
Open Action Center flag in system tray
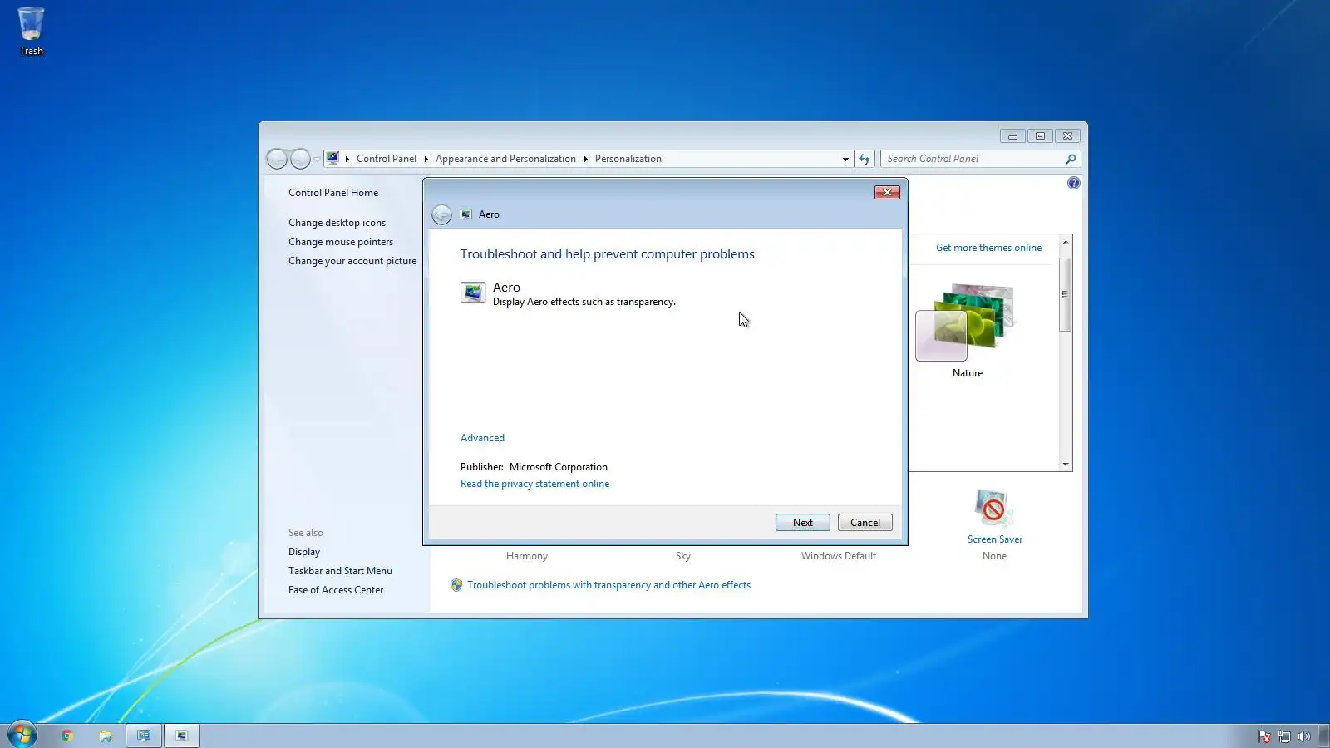1264,736
